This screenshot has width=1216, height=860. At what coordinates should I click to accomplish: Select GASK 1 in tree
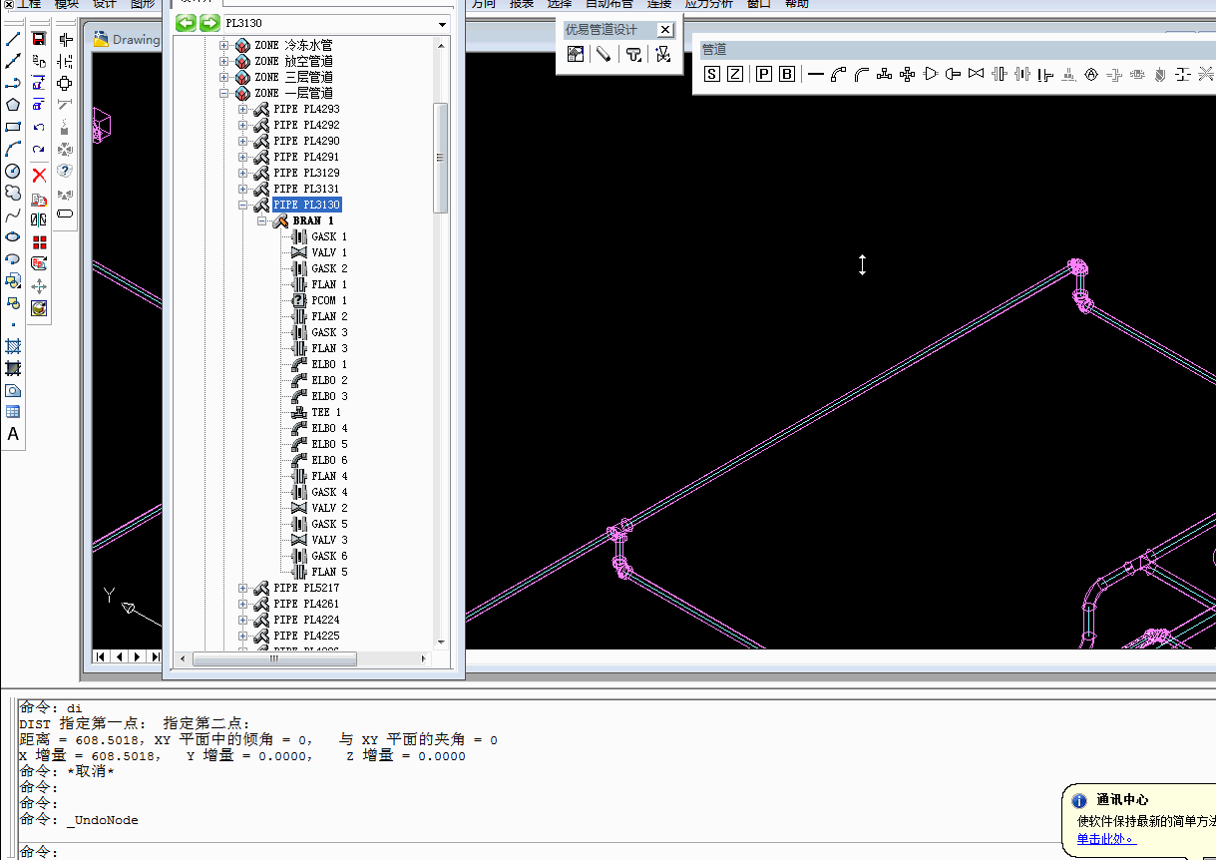point(329,236)
